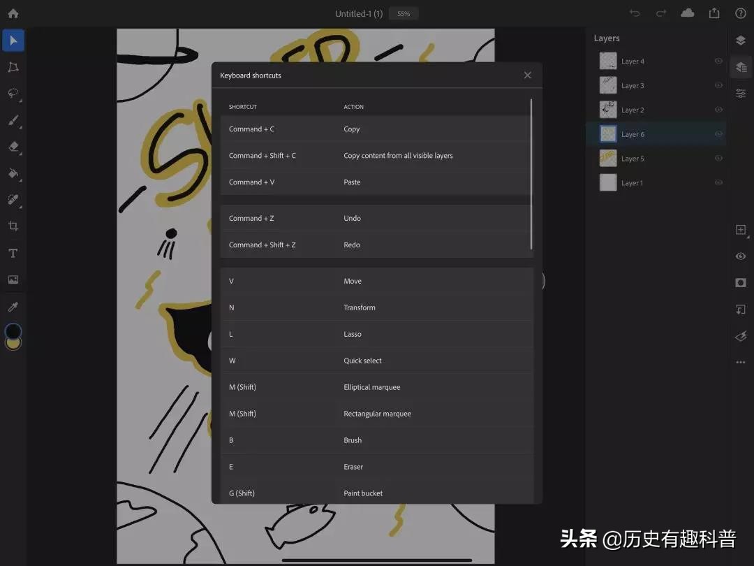
Task: Select the Brush tool
Action: point(13,120)
